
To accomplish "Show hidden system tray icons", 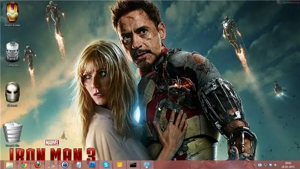I will (x=254, y=165).
